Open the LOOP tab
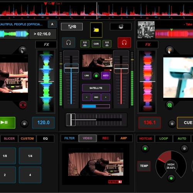Viewport: 193px width, 193px height. [164, 139]
